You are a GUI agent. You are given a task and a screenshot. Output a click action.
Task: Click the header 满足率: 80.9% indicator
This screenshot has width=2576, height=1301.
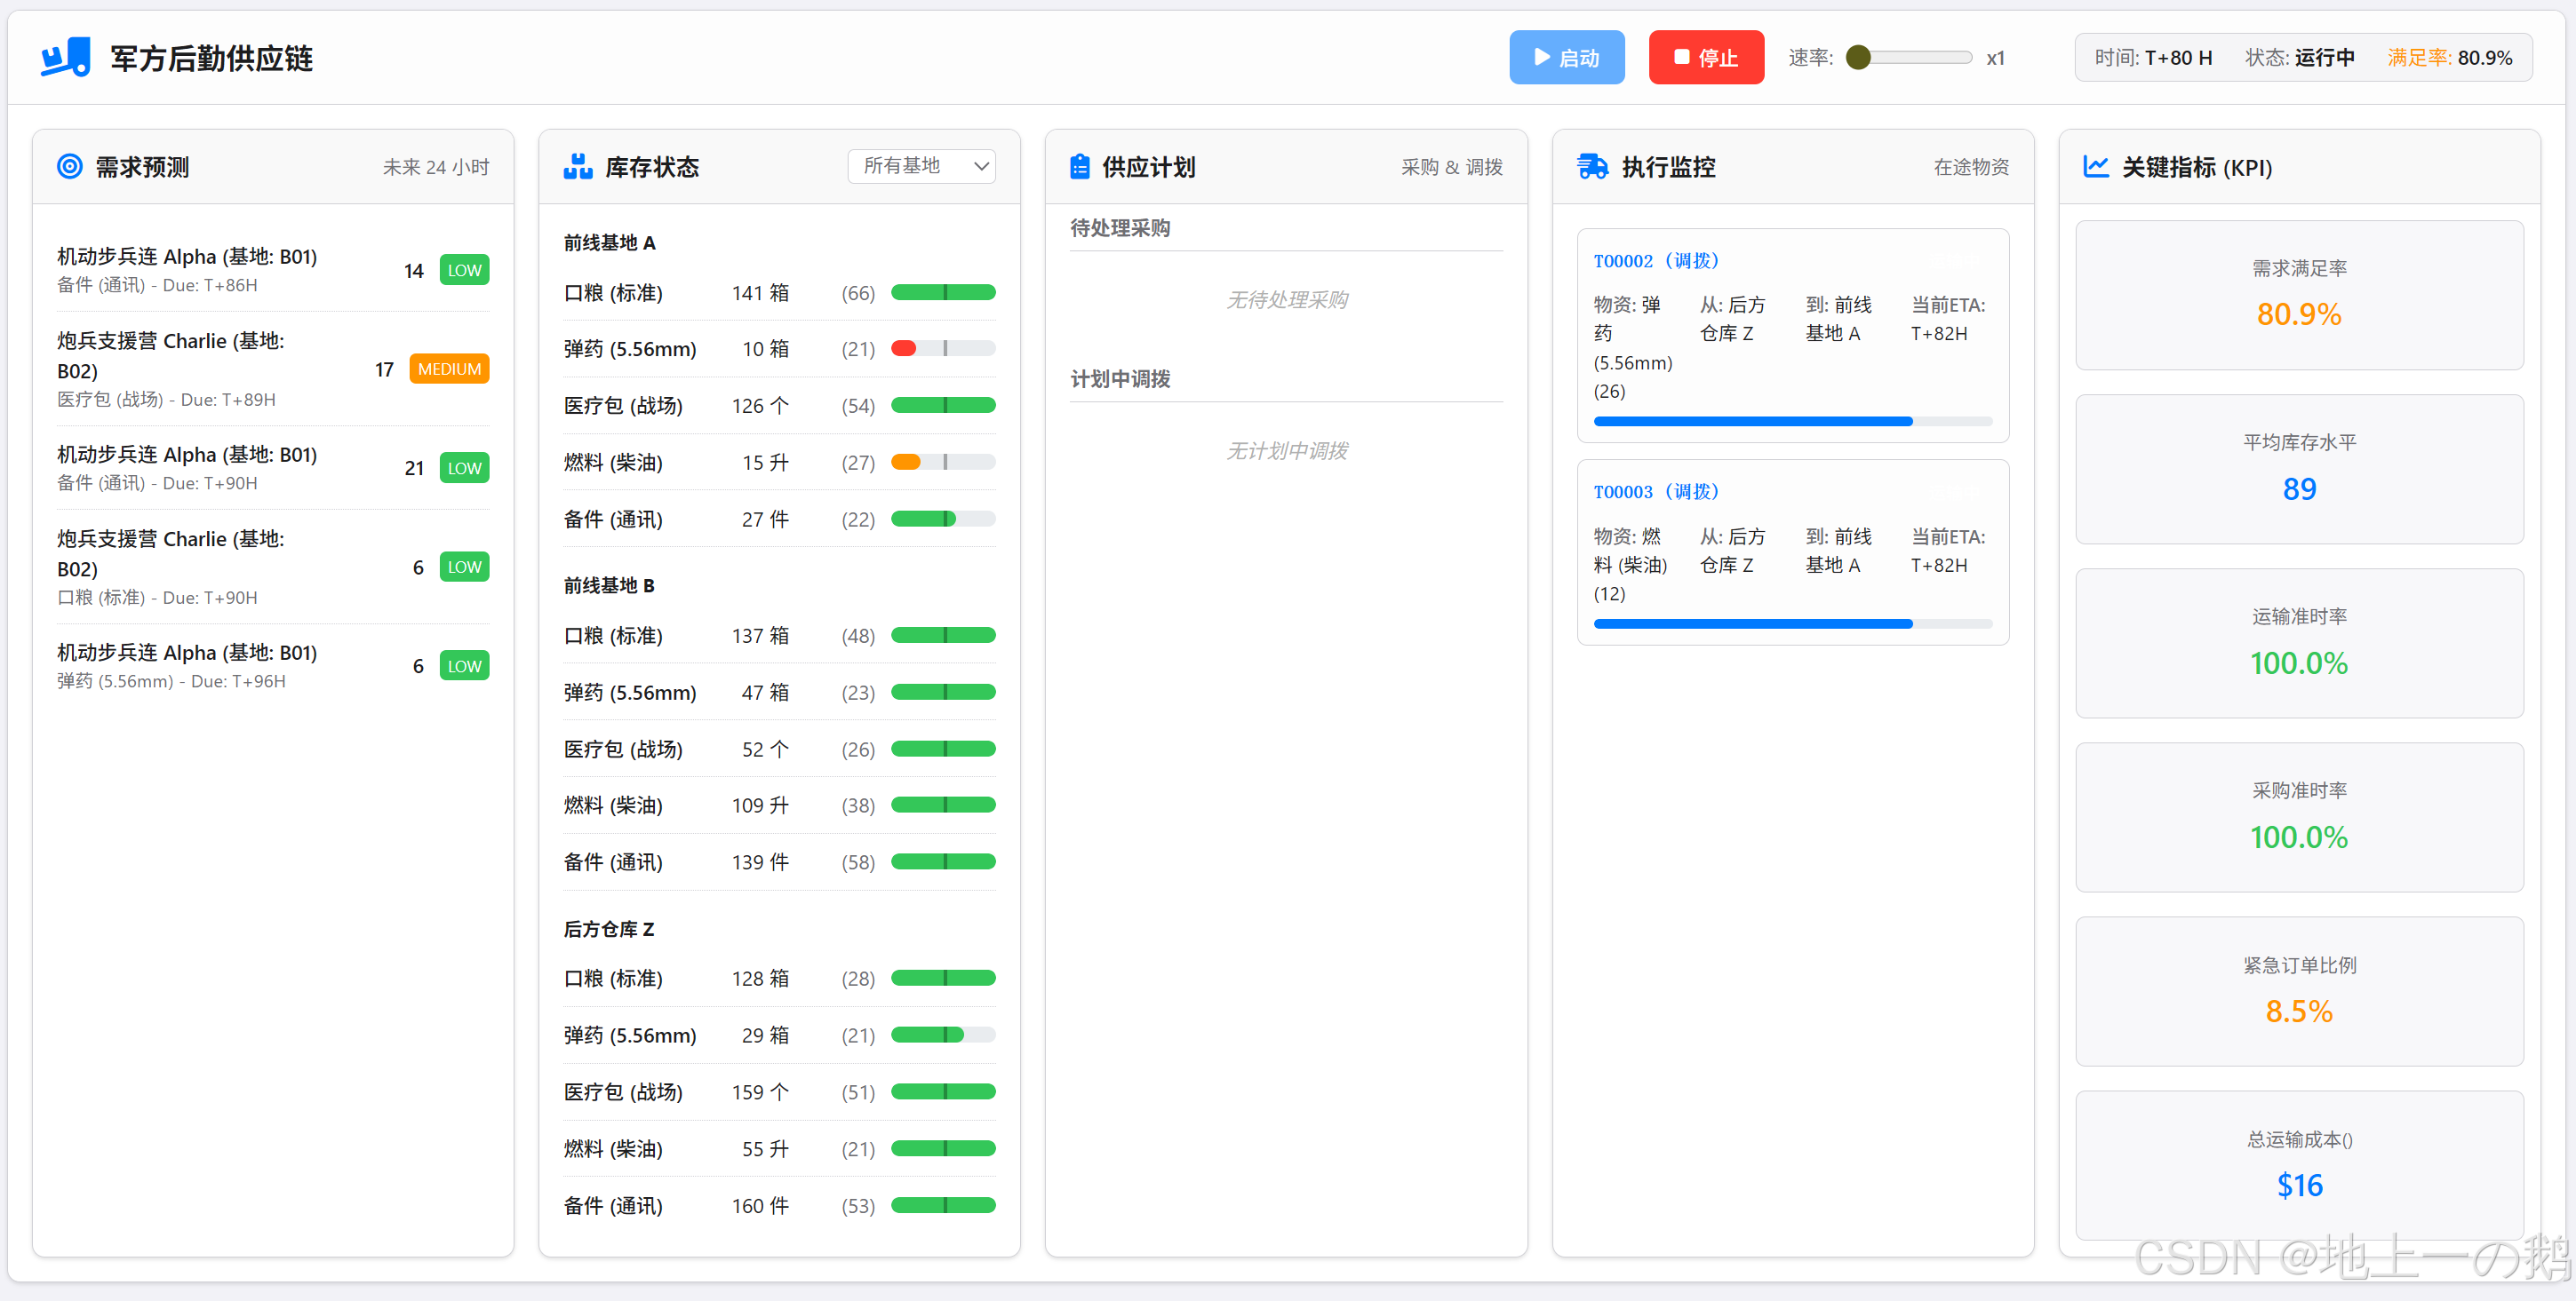(2449, 57)
